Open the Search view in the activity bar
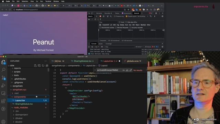The image size is (220, 124). (x=3, y=70)
